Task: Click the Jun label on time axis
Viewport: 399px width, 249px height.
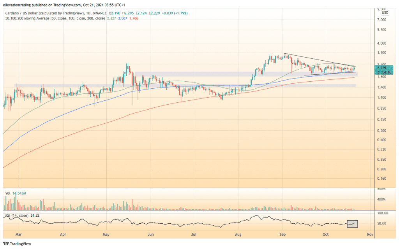Action: 151,234
